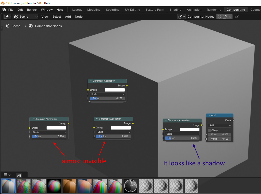Open the Render menu
Image resolution: width=261 pixels, height=194 pixels.
[x=32, y=10]
